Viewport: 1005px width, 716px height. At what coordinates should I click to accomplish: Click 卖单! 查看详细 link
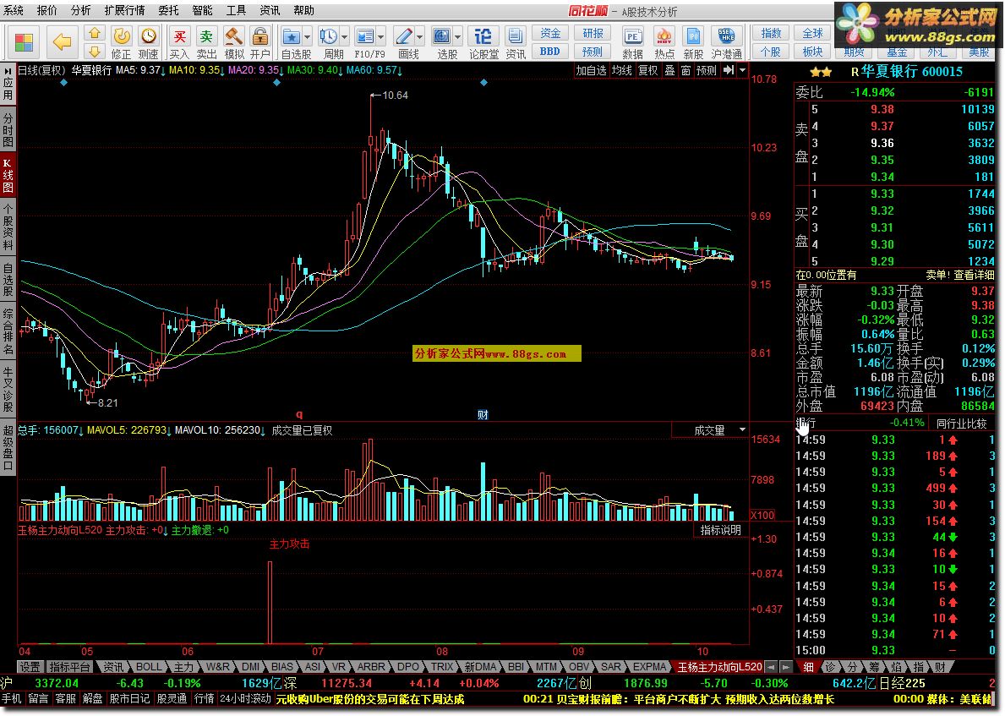(959, 275)
